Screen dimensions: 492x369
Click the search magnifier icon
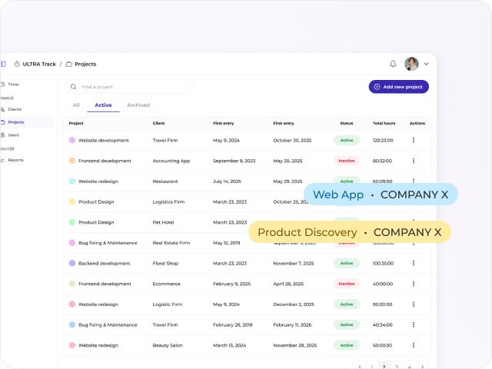point(74,87)
